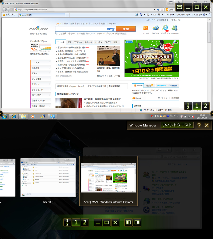Open the ツール(O) dropdown in IE
The height and width of the screenshot is (239, 213).
(x=196, y=15)
